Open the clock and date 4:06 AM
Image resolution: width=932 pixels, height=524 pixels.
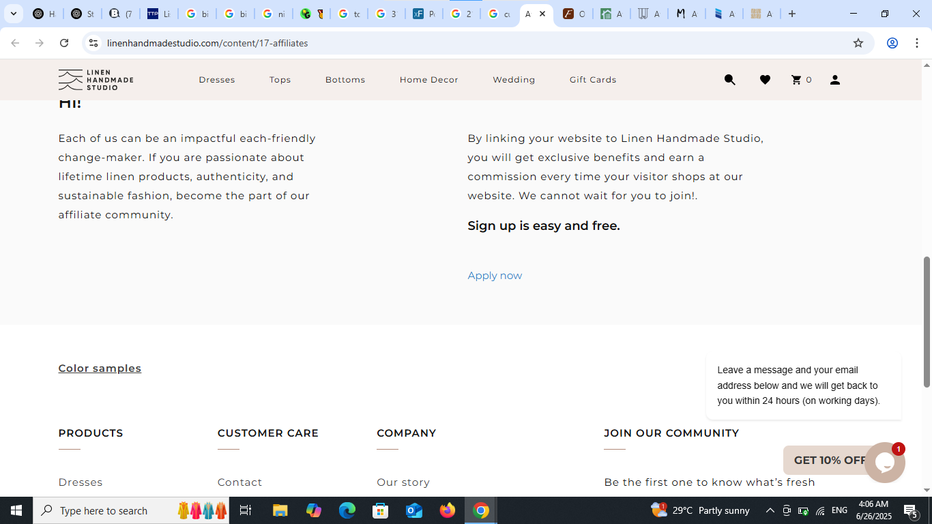coord(873,510)
